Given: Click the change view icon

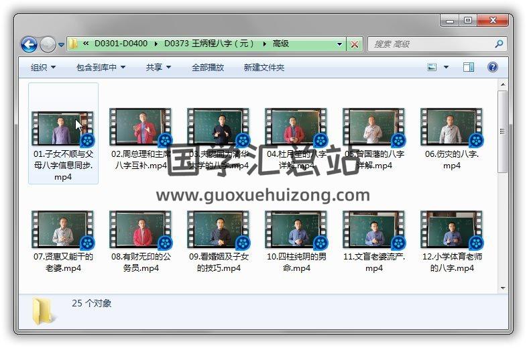Looking at the screenshot, I should pyautogui.click(x=432, y=67).
